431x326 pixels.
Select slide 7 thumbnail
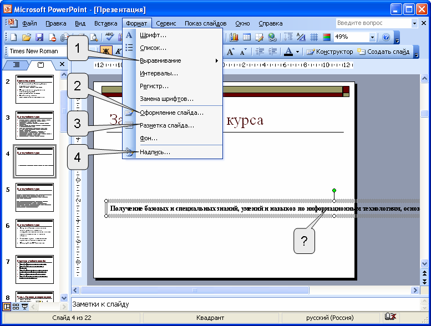click(34, 269)
